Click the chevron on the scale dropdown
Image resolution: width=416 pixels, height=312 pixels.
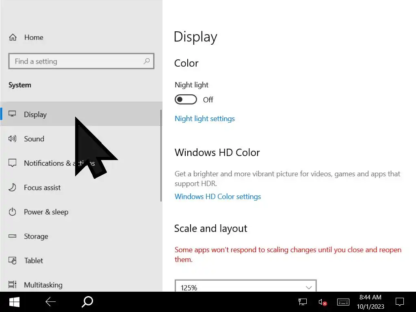(309, 288)
